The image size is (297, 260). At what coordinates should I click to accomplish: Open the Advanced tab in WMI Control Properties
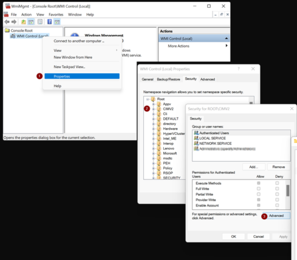[208, 79]
